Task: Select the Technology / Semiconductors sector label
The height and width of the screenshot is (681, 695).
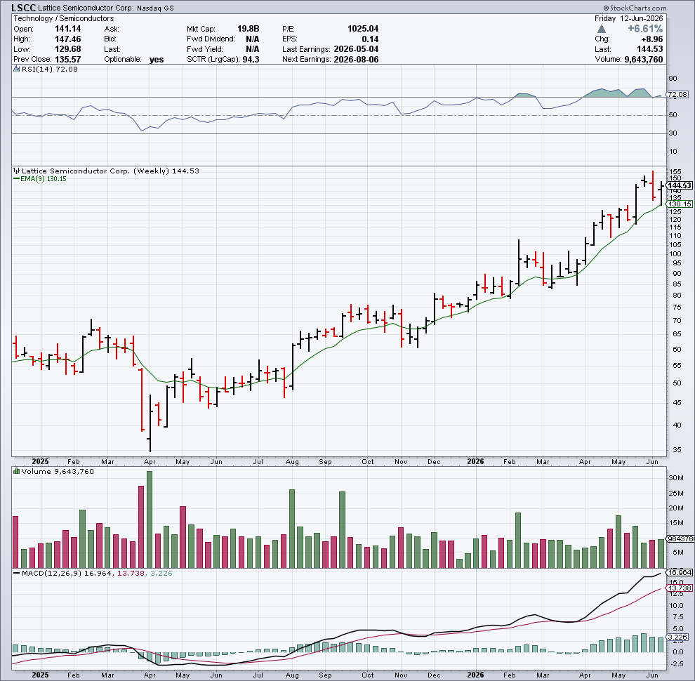Action: click(63, 19)
